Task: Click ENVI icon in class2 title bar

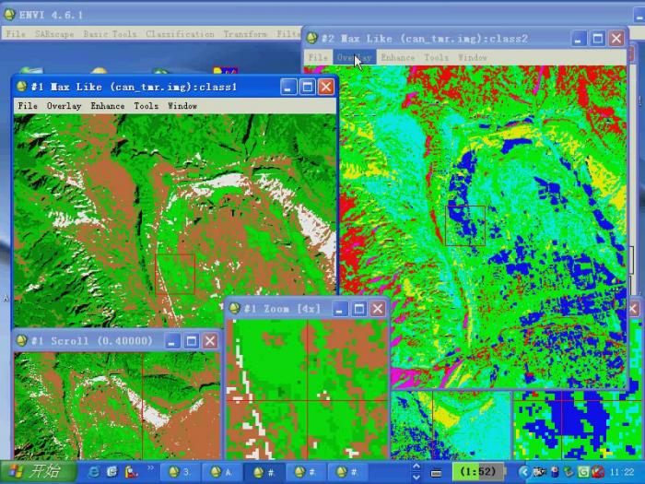Action: 313,39
